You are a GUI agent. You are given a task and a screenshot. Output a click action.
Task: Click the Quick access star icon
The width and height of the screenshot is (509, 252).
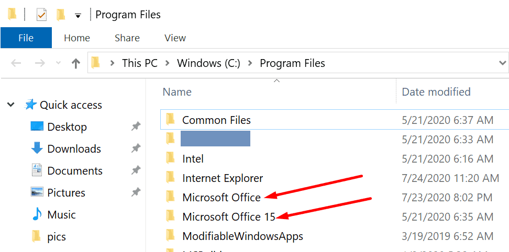[30, 105]
